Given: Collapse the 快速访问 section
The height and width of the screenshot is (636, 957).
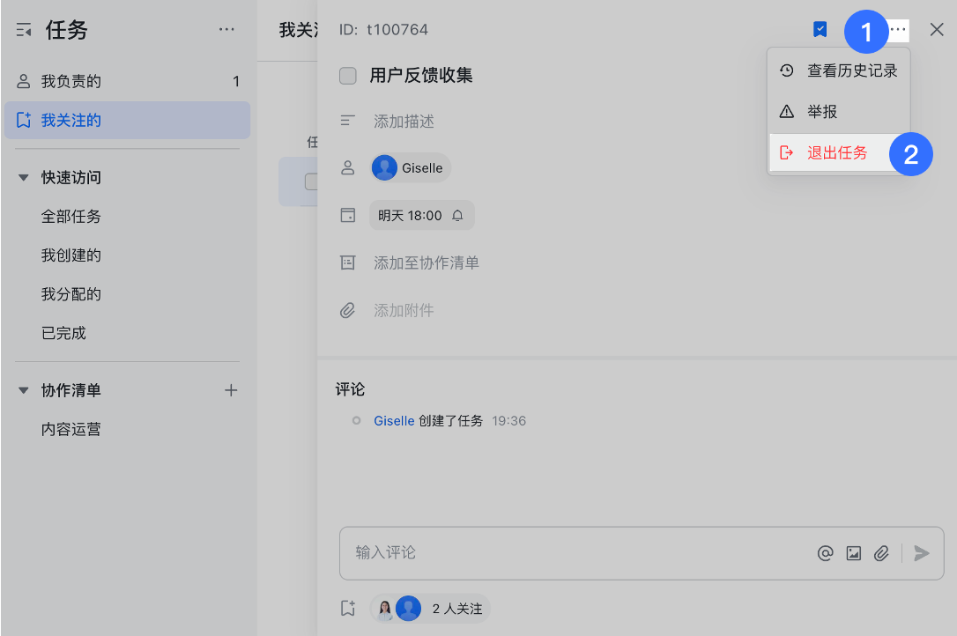Looking at the screenshot, I should (24, 178).
